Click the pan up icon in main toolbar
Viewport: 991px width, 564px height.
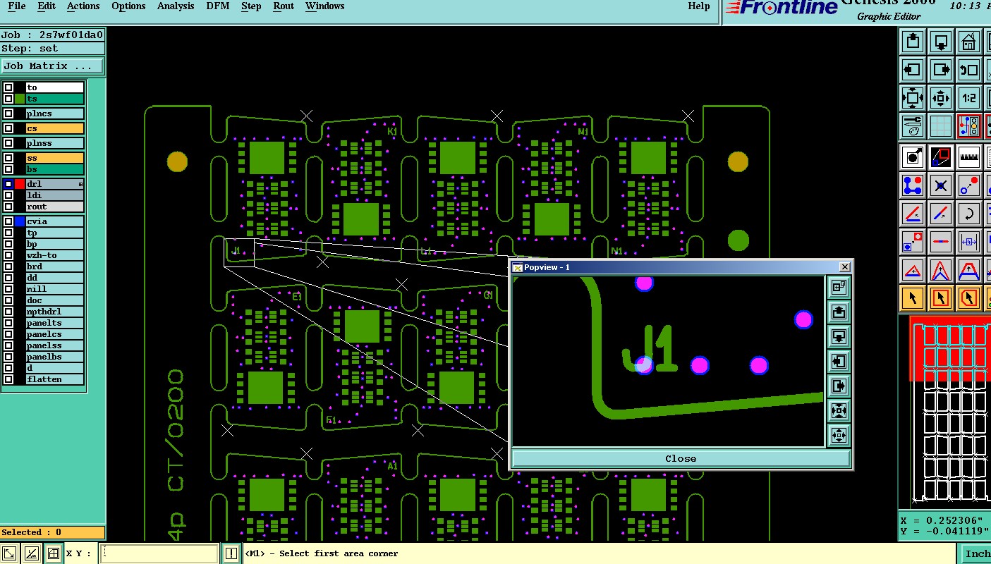[x=913, y=42]
